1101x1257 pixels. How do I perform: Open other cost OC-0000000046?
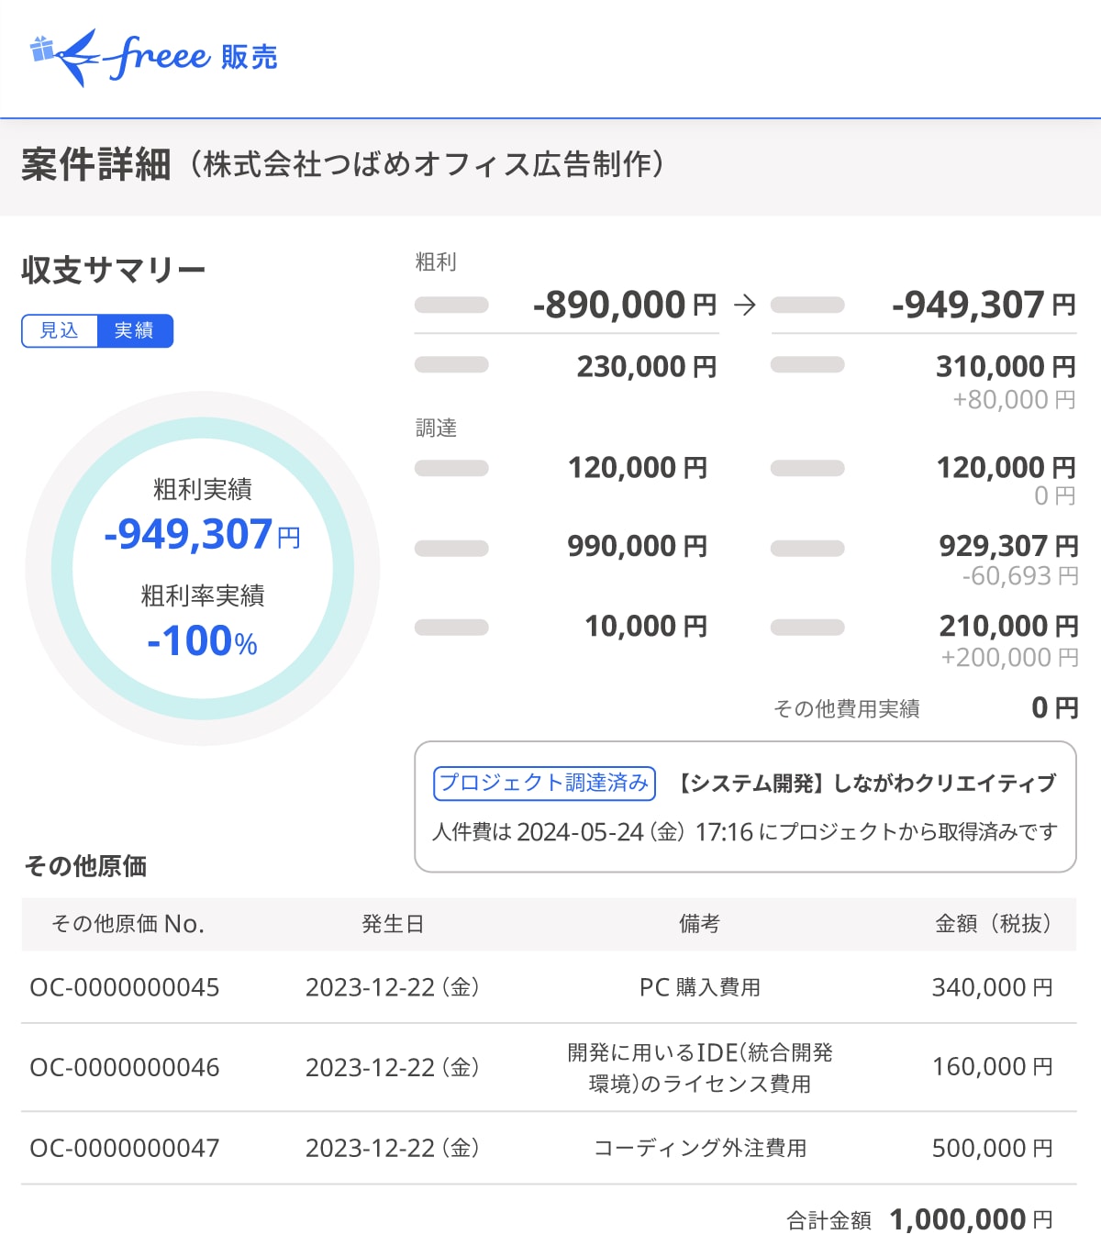125,1068
